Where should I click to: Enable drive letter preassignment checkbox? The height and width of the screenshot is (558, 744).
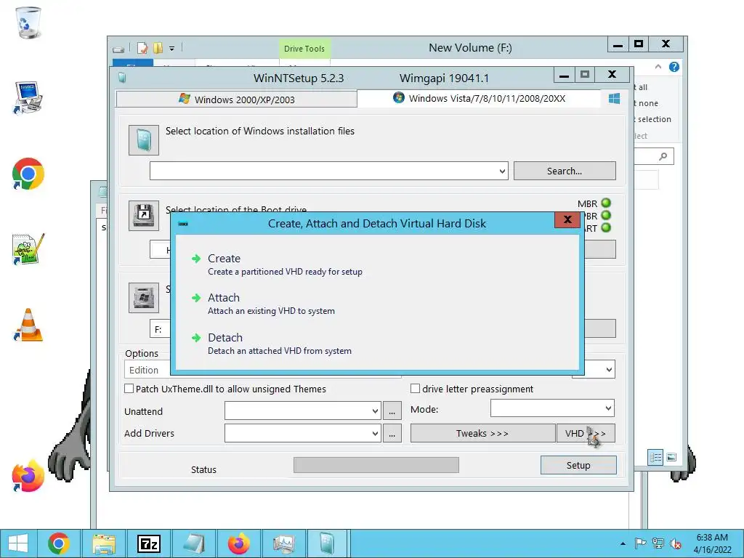tap(415, 389)
